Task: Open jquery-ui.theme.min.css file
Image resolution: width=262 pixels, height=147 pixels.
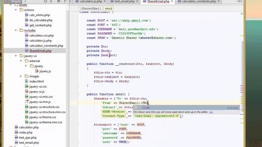Action: (x=45, y=122)
